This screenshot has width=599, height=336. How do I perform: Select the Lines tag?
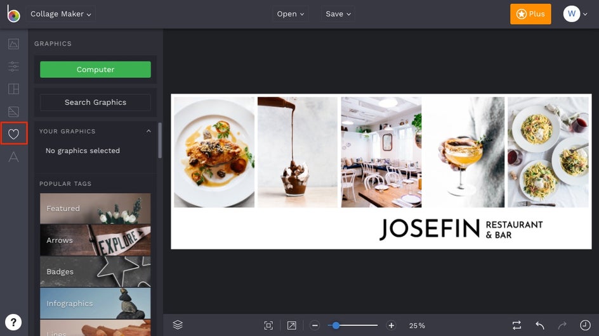tap(96, 328)
